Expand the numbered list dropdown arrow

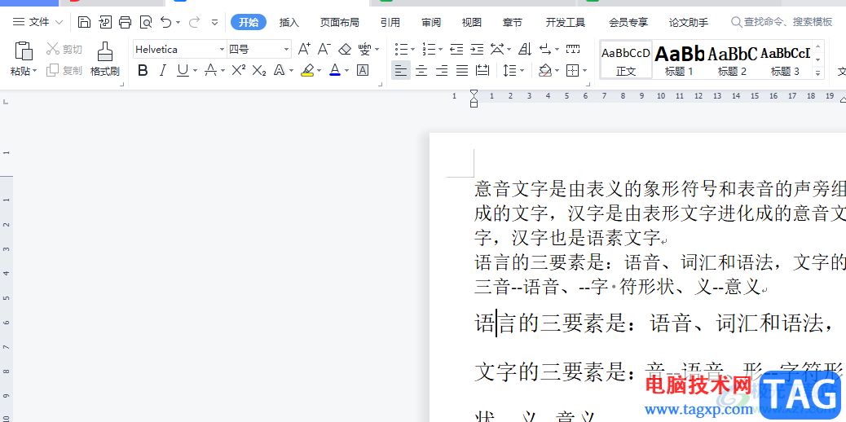[440, 50]
